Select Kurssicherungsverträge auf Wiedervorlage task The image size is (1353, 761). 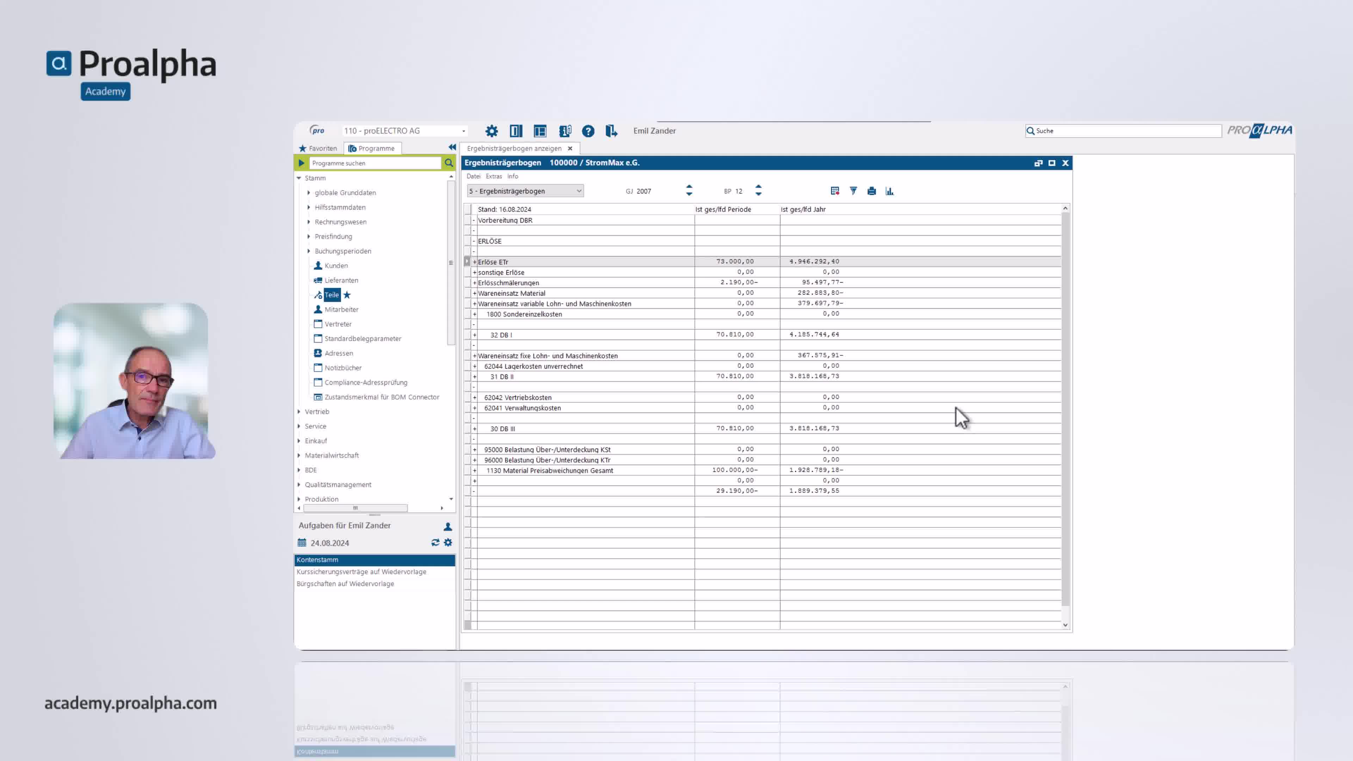click(362, 571)
